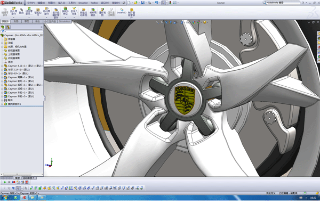Screen dimensions: 320x213
Task: Create a New Motion Study (新建运动算例)
Action: point(84,12)
